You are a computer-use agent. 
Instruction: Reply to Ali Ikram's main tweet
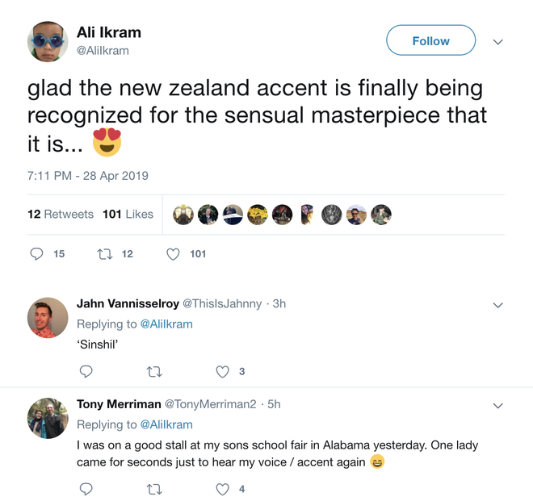[36, 254]
